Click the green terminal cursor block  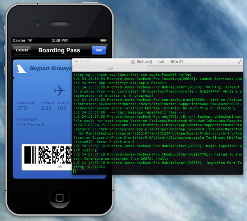pyautogui.click(x=75, y=171)
